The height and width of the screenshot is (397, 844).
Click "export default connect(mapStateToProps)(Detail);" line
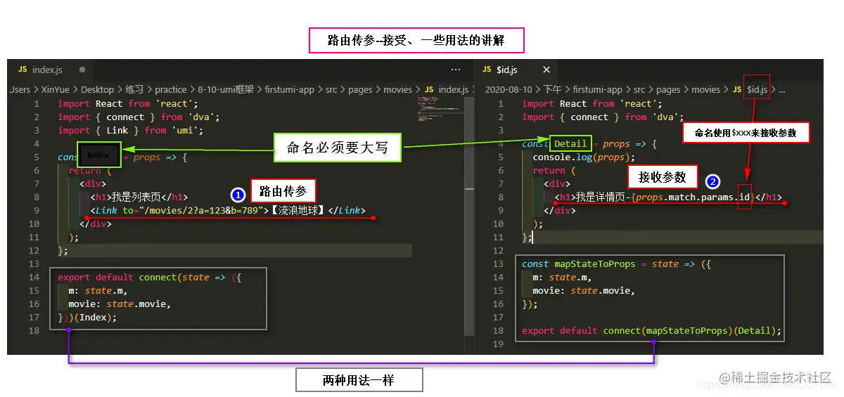(x=651, y=330)
